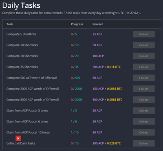The height and width of the screenshot is (151, 163).
Task: Click the 0 / 35 progress value
Action: [x=75, y=67]
